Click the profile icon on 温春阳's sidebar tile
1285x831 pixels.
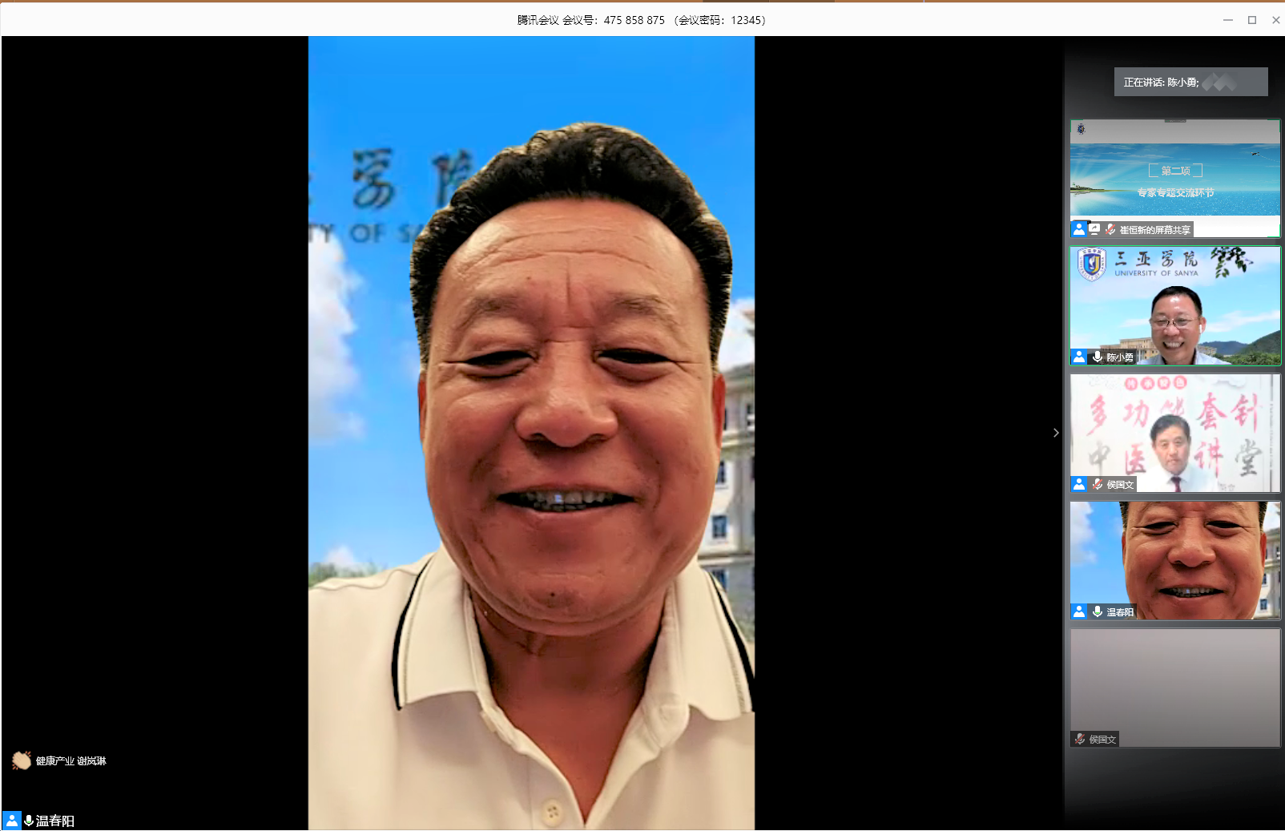[1079, 611]
